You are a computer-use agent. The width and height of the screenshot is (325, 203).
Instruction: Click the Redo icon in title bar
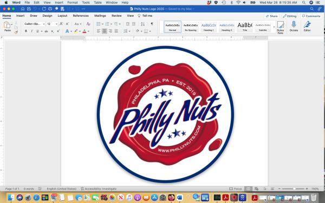44,9
